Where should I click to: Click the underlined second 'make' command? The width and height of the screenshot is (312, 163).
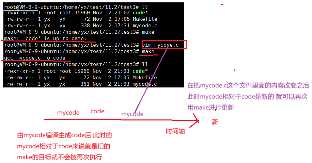[148, 51]
